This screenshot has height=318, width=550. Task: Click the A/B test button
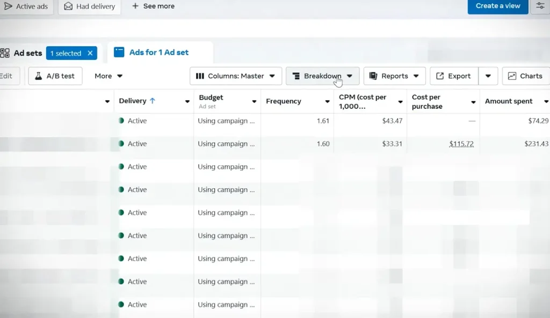pyautogui.click(x=55, y=76)
